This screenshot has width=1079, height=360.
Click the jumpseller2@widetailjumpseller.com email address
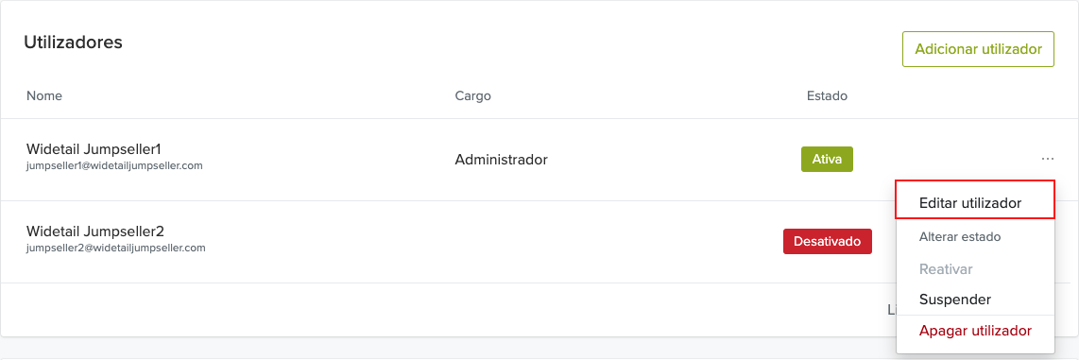(x=115, y=248)
